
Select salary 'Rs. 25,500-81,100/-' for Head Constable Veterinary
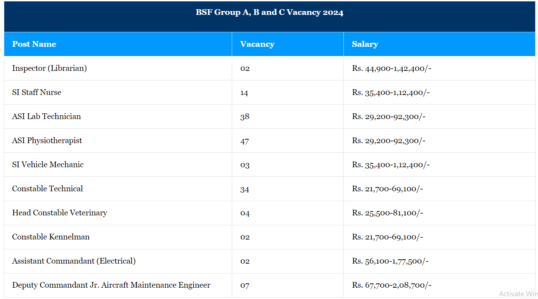(x=387, y=213)
